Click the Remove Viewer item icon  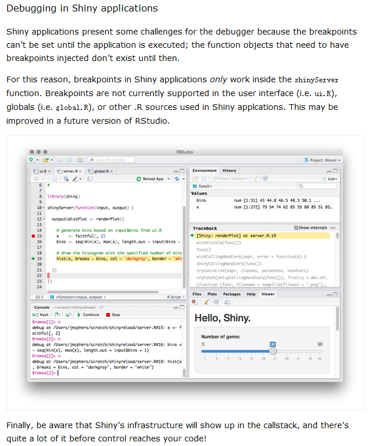click(195, 302)
